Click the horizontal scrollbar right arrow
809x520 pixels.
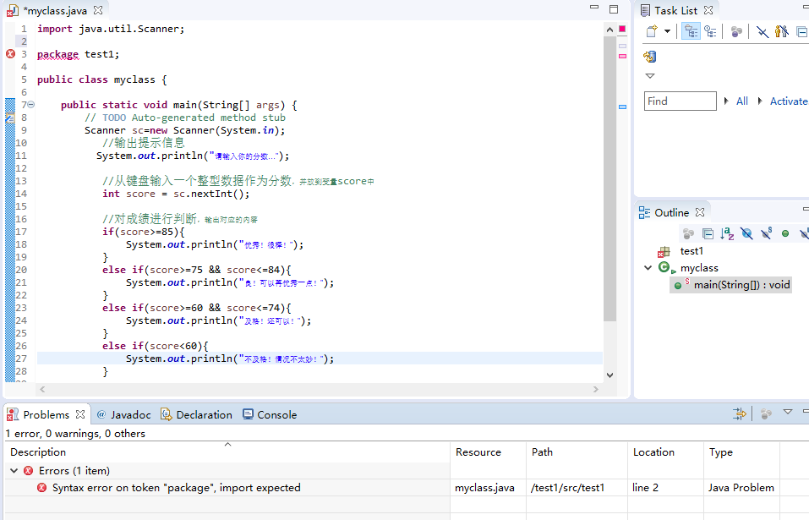coord(596,390)
